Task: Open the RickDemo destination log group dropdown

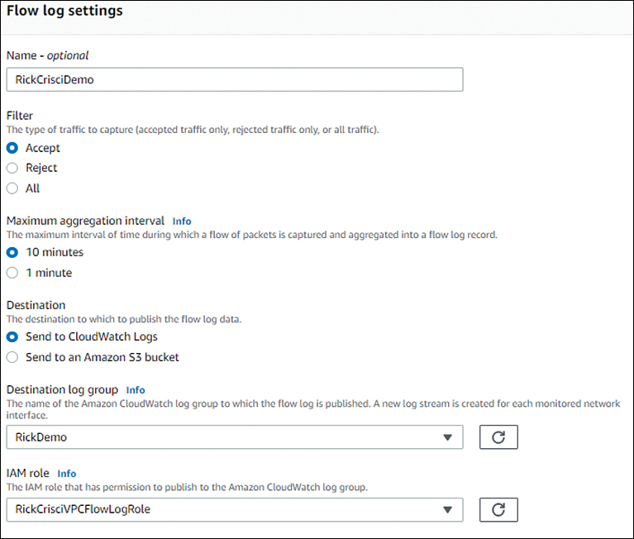Action: [x=235, y=437]
